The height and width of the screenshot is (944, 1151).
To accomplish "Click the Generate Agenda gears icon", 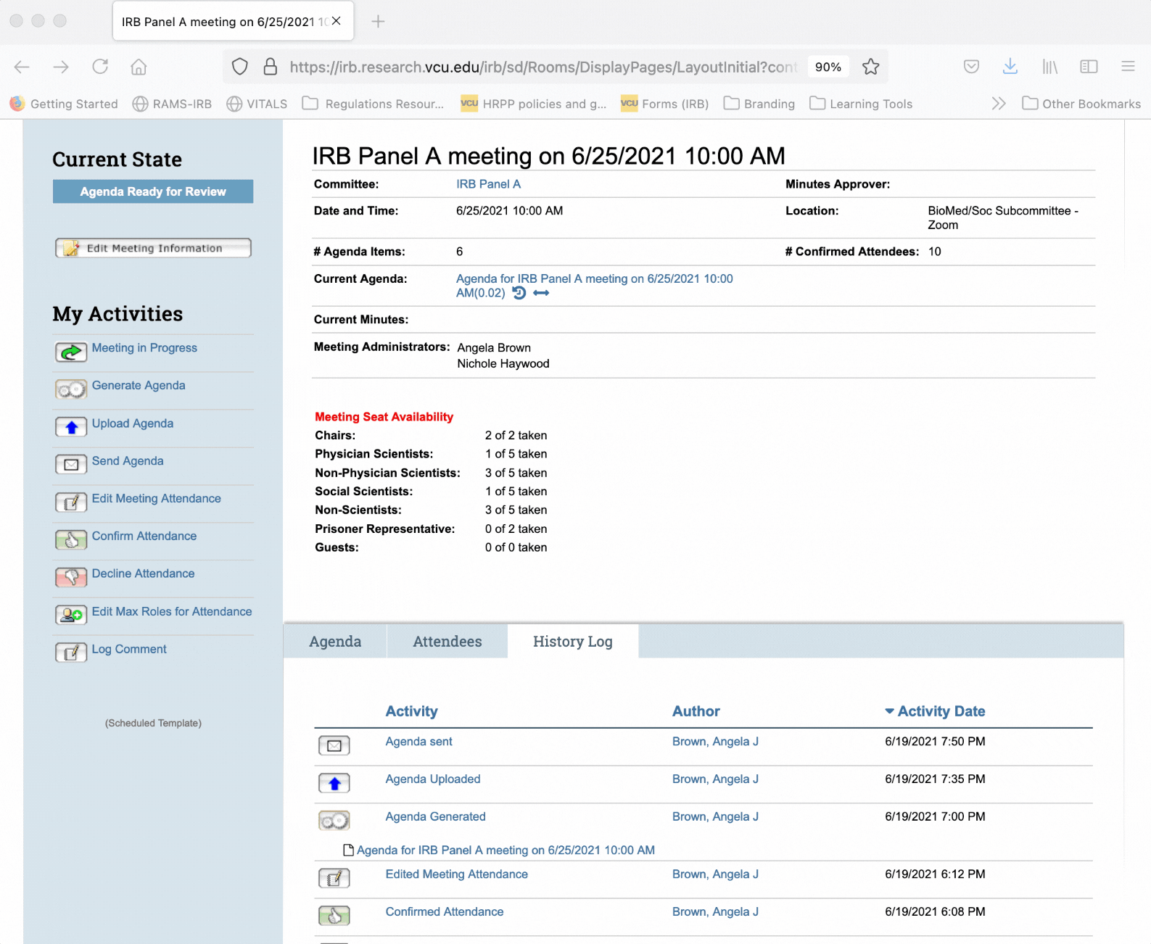I will 71,390.
